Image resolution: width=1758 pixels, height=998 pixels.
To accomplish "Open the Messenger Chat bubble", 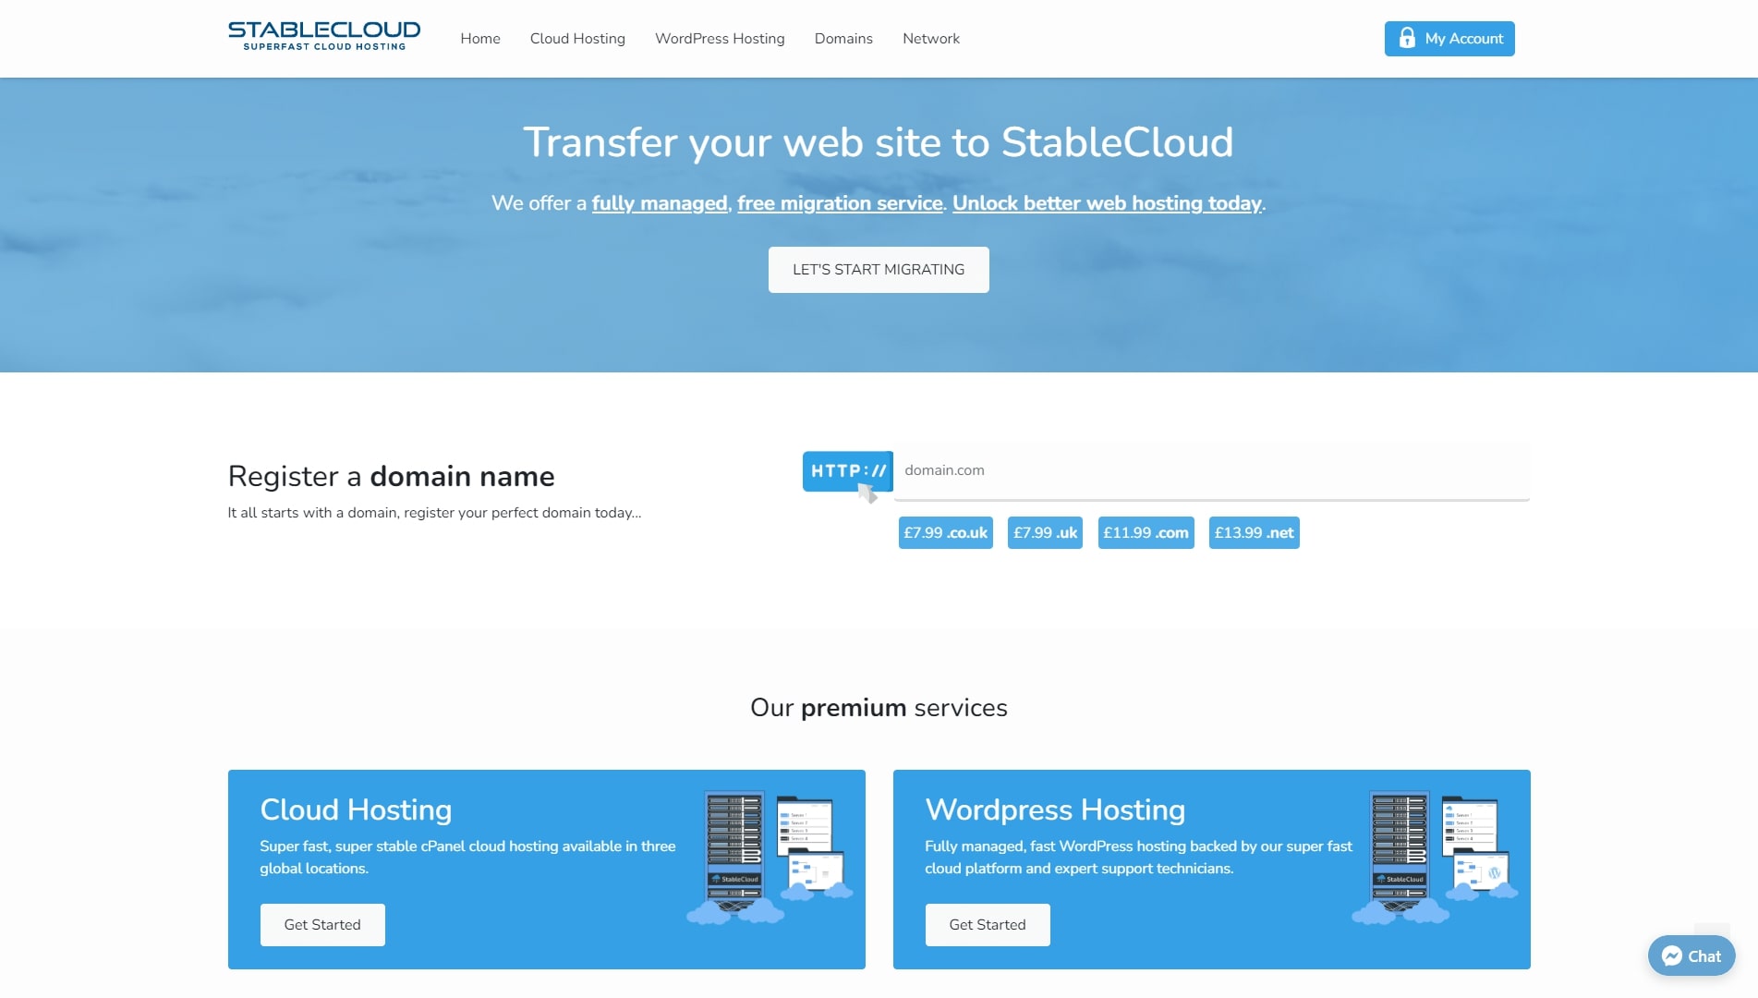I will pos(1691,955).
